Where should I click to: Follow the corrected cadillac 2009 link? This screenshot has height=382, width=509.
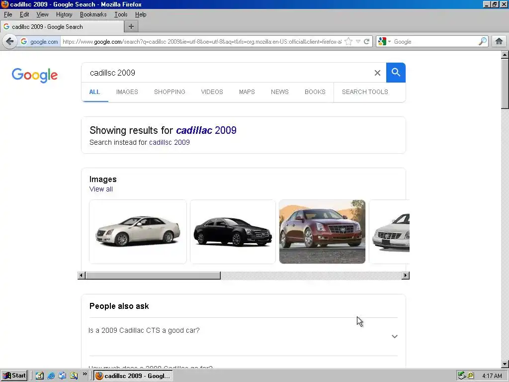[206, 130]
